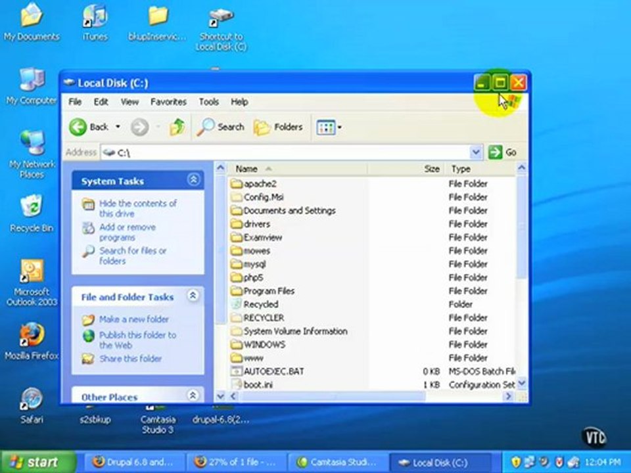Select the Recycled folder icon
Viewport: 631px width, 473px height.
pos(236,304)
